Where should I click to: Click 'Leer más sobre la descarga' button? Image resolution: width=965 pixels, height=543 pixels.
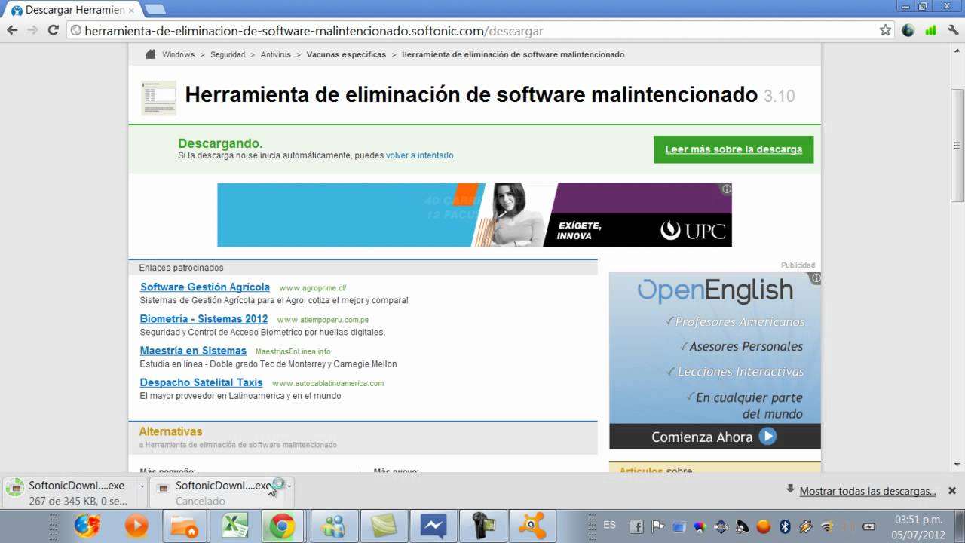[734, 149]
